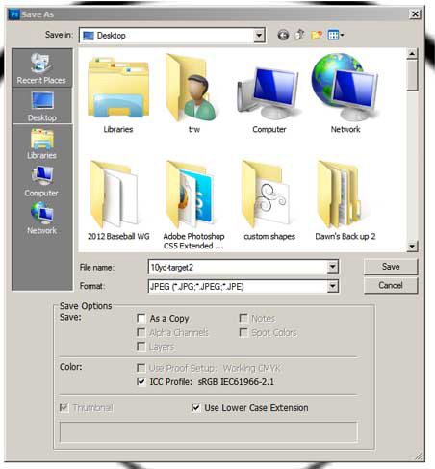Select Libraries in the places sidebar

point(42,143)
